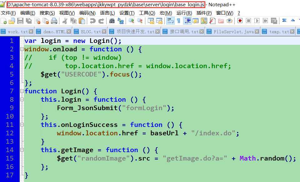
Task: Stop macro recording with the square icon
Action: [248, 21]
